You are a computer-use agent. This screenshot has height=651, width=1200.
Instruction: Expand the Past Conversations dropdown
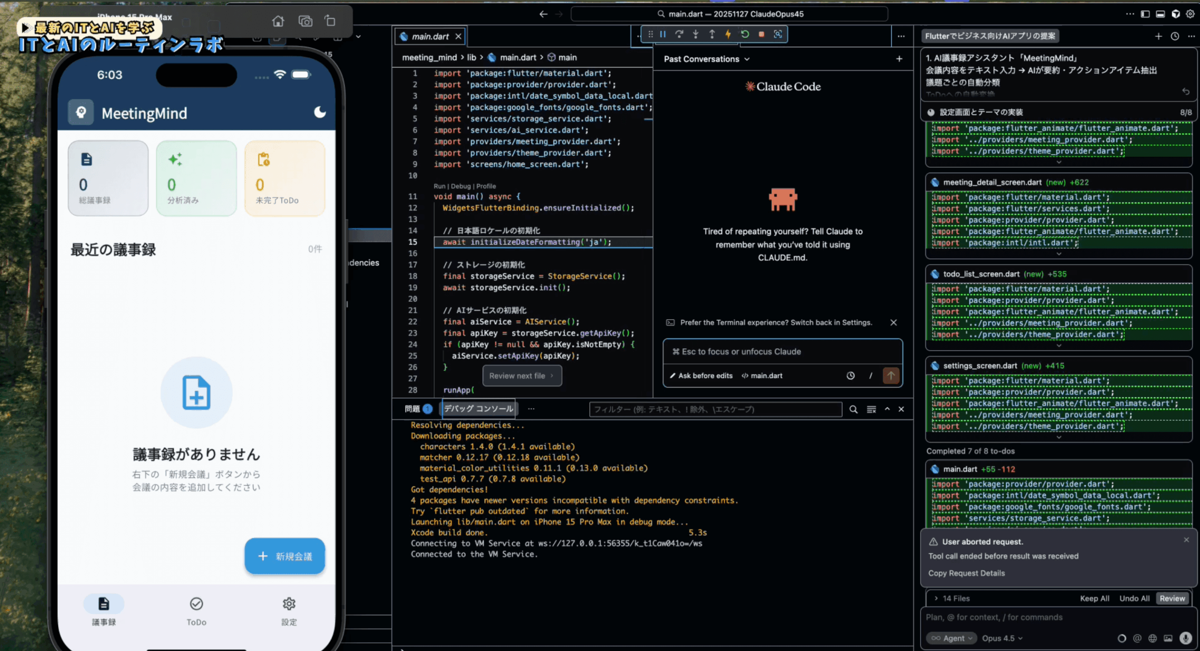[706, 59]
